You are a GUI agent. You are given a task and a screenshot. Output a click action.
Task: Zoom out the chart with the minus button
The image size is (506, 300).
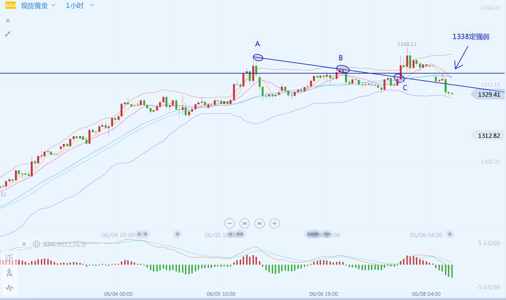click(229, 224)
